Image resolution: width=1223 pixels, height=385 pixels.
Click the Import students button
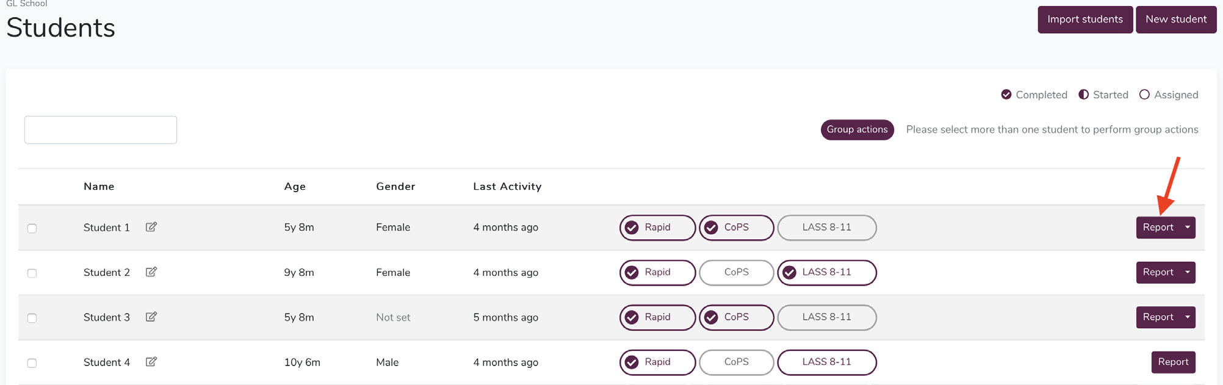[1085, 20]
